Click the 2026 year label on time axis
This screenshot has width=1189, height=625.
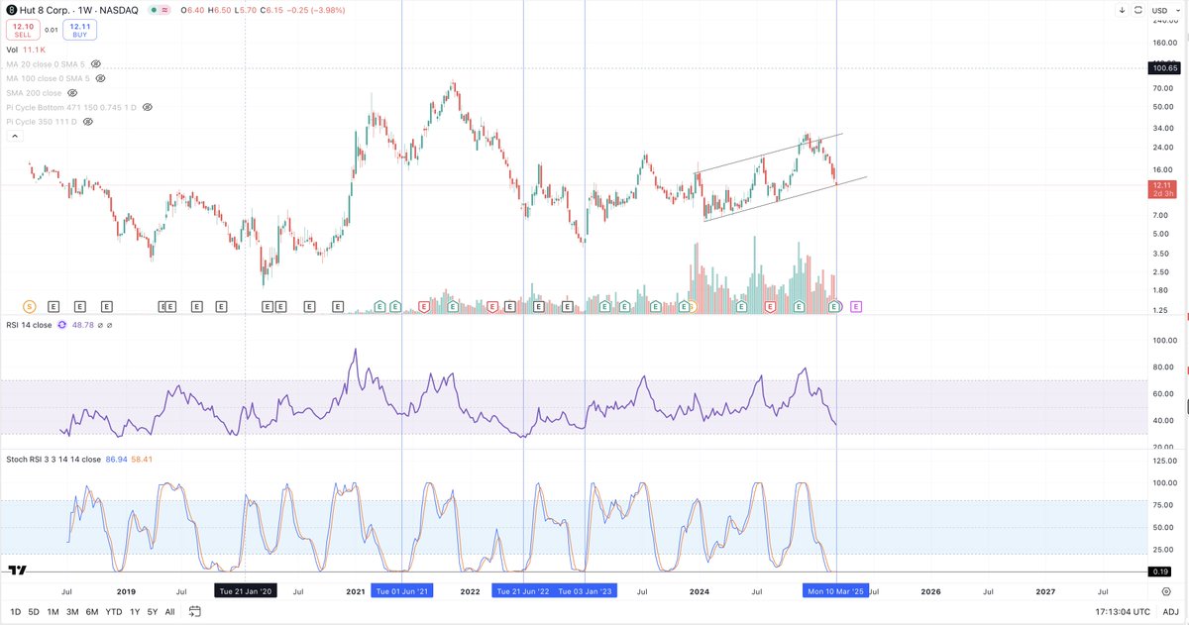coord(930,591)
